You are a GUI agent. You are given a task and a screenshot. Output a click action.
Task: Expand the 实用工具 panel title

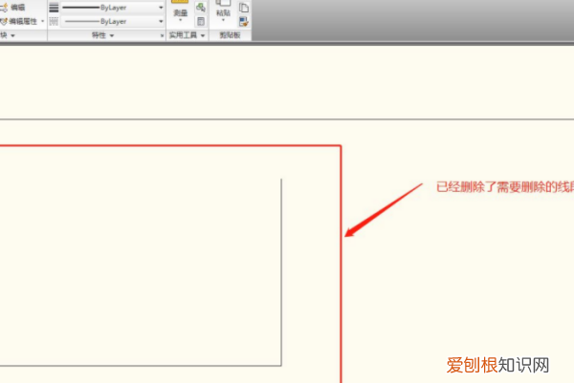coord(187,34)
